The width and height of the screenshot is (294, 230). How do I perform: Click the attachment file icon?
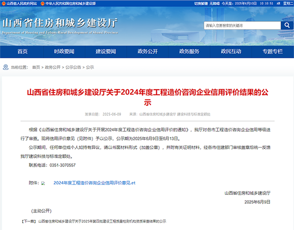point(43,183)
